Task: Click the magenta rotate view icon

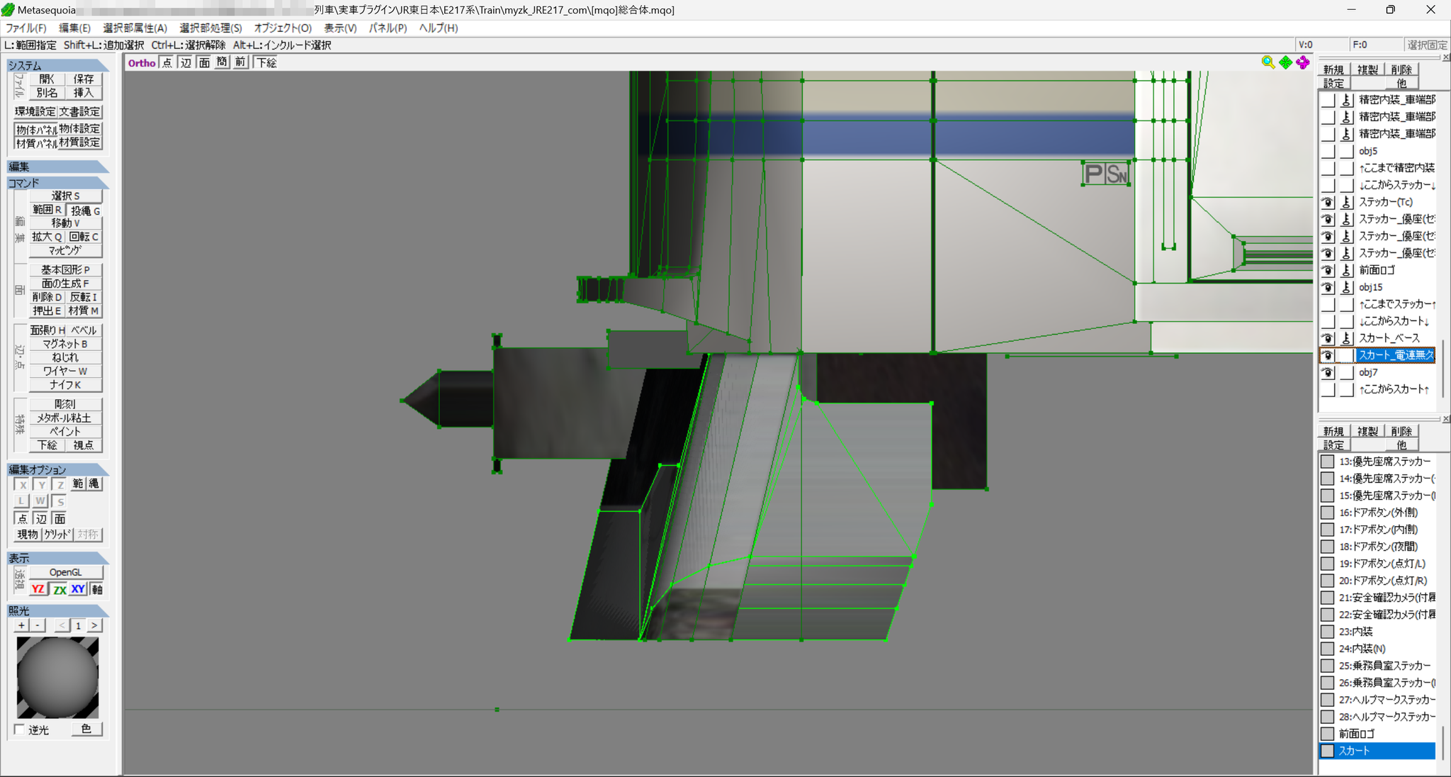Action: pyautogui.click(x=1303, y=62)
